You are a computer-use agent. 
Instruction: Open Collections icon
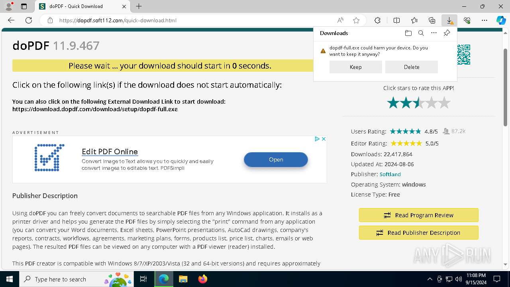(432, 20)
